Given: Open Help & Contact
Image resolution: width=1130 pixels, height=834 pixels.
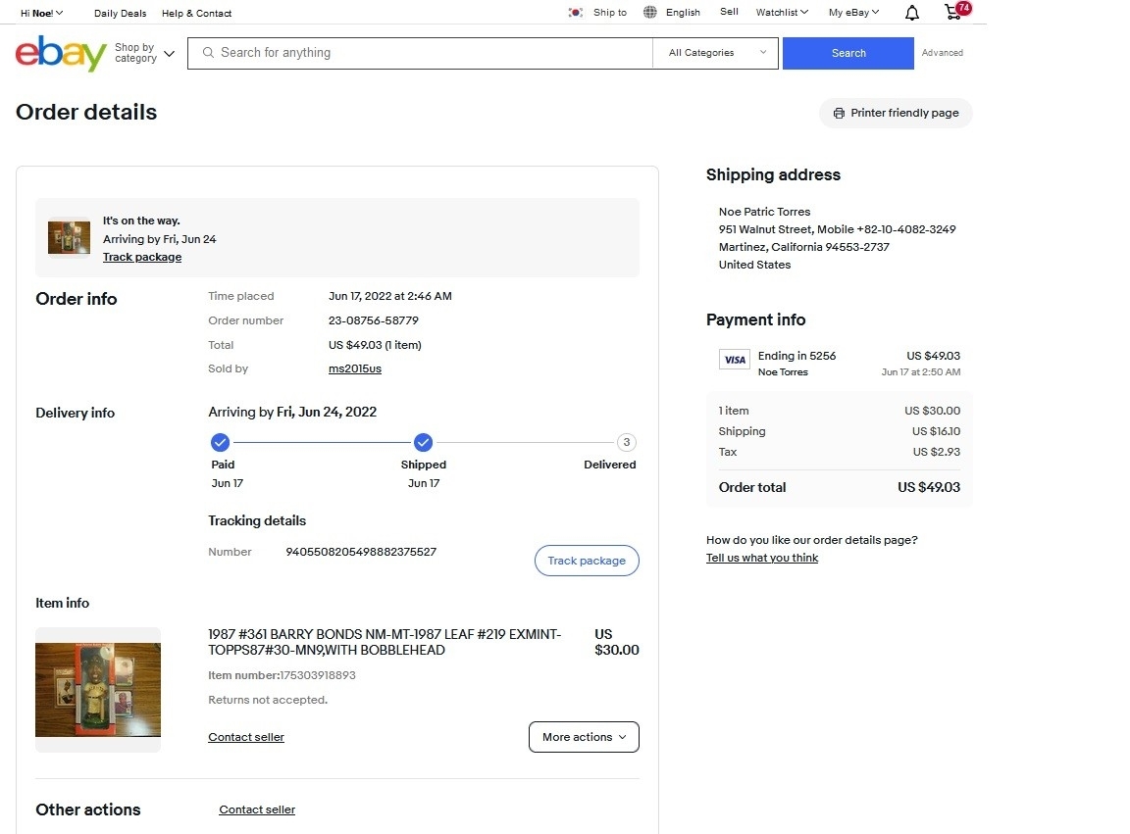Looking at the screenshot, I should [x=197, y=13].
